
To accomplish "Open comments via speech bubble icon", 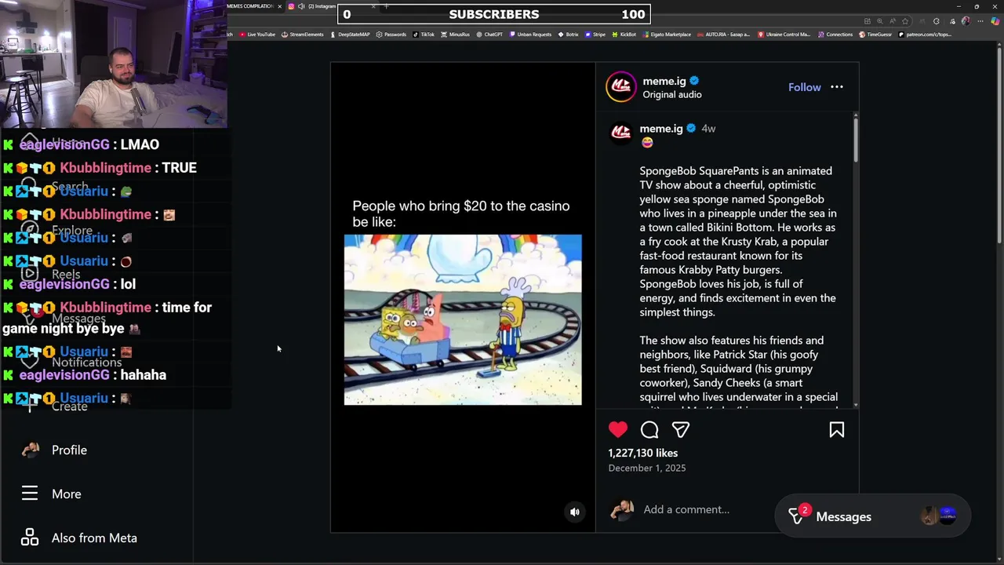I will (649, 429).
